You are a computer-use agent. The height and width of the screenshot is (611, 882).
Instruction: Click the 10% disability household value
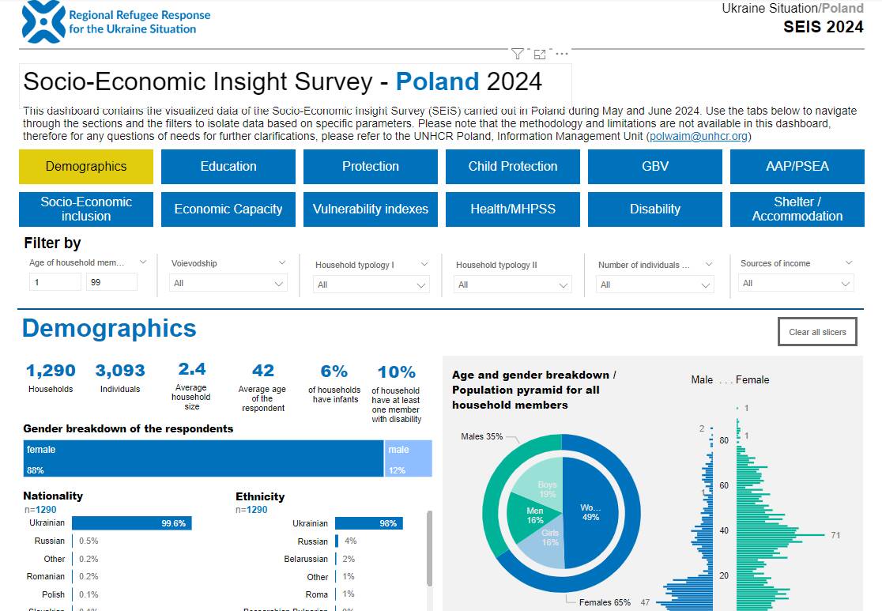click(x=397, y=372)
